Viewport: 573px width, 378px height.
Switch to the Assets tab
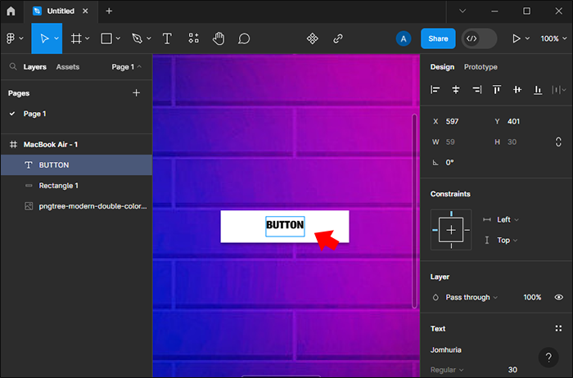coord(67,67)
